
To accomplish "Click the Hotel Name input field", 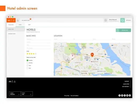I will click(39, 39).
